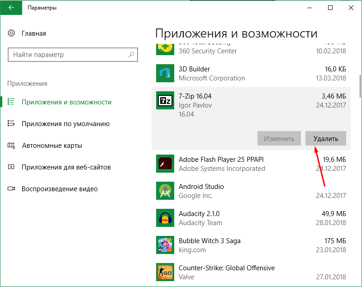
Task: Click the Параметры window title
Action: click(x=42, y=8)
